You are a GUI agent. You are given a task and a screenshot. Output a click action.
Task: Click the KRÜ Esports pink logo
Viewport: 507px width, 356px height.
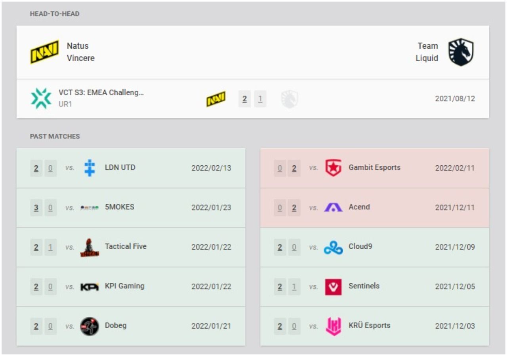pos(333,326)
